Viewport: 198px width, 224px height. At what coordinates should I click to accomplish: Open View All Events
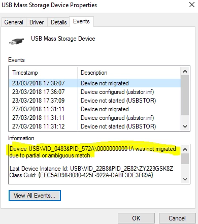[x=35, y=196]
